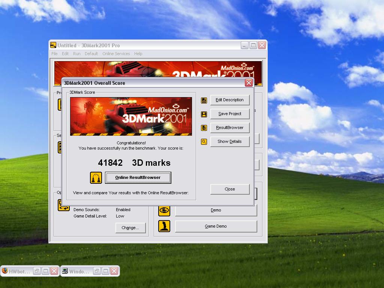Open the Help menu
The height and width of the screenshot is (288, 384).
pos(138,54)
